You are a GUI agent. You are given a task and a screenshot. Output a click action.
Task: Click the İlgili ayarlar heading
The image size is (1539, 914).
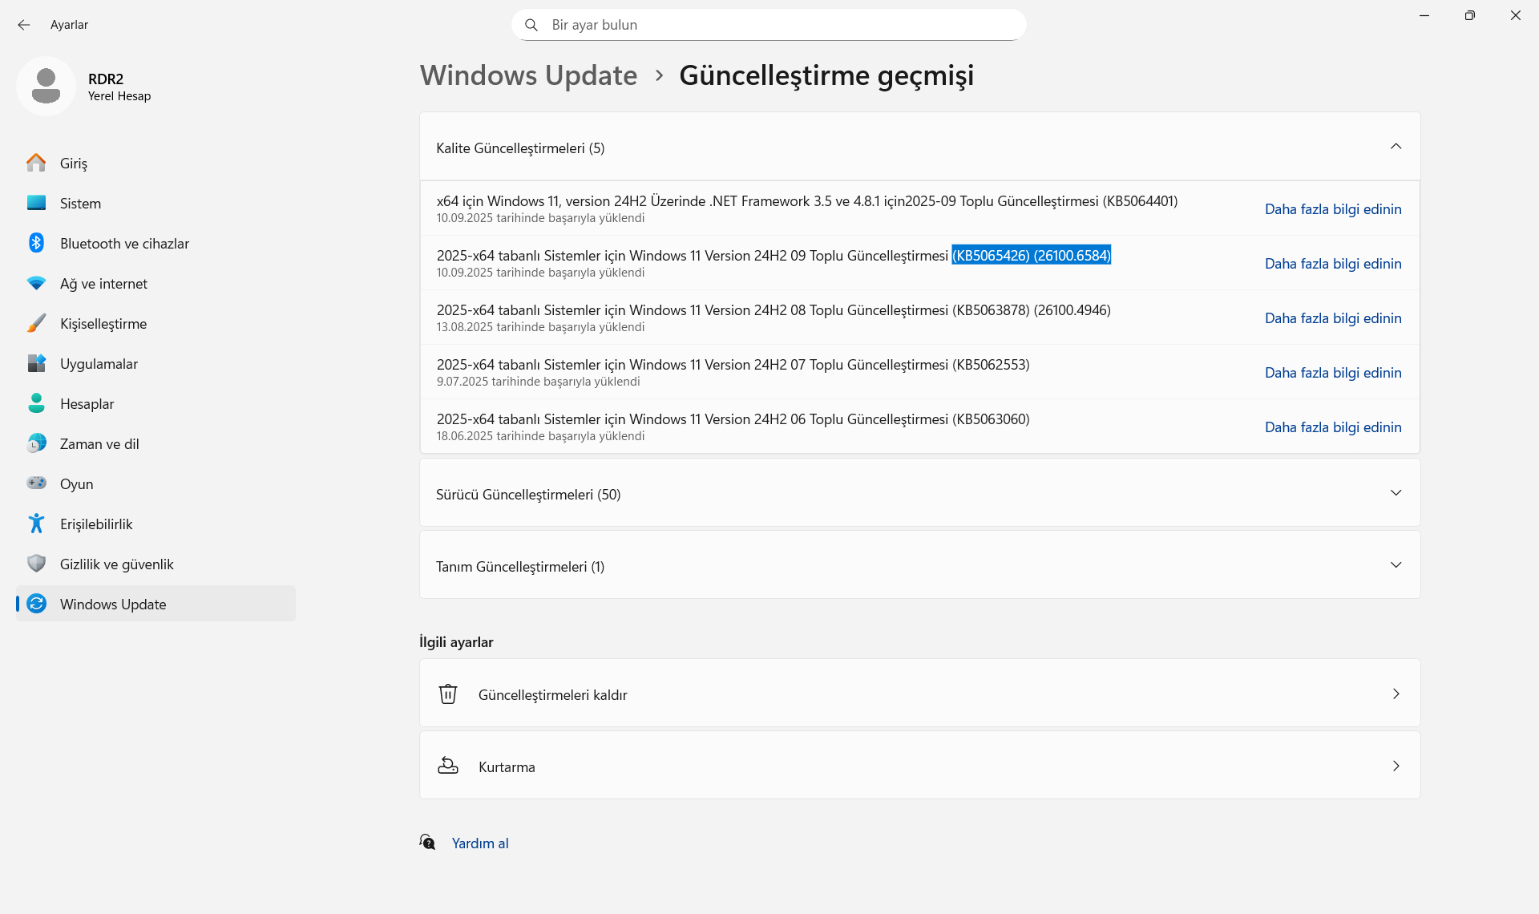click(x=456, y=641)
